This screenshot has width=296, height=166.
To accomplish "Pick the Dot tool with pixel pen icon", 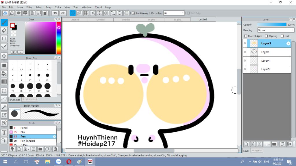I will pos(4,46).
